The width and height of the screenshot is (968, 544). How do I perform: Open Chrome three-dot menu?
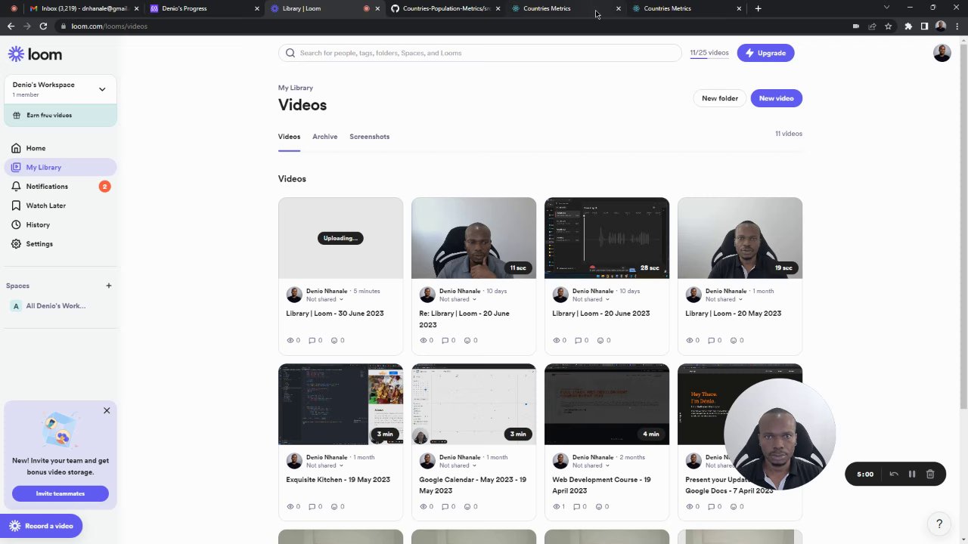pyautogui.click(x=957, y=26)
